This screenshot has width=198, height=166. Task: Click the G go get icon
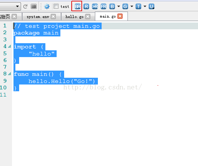click(x=125, y=6)
